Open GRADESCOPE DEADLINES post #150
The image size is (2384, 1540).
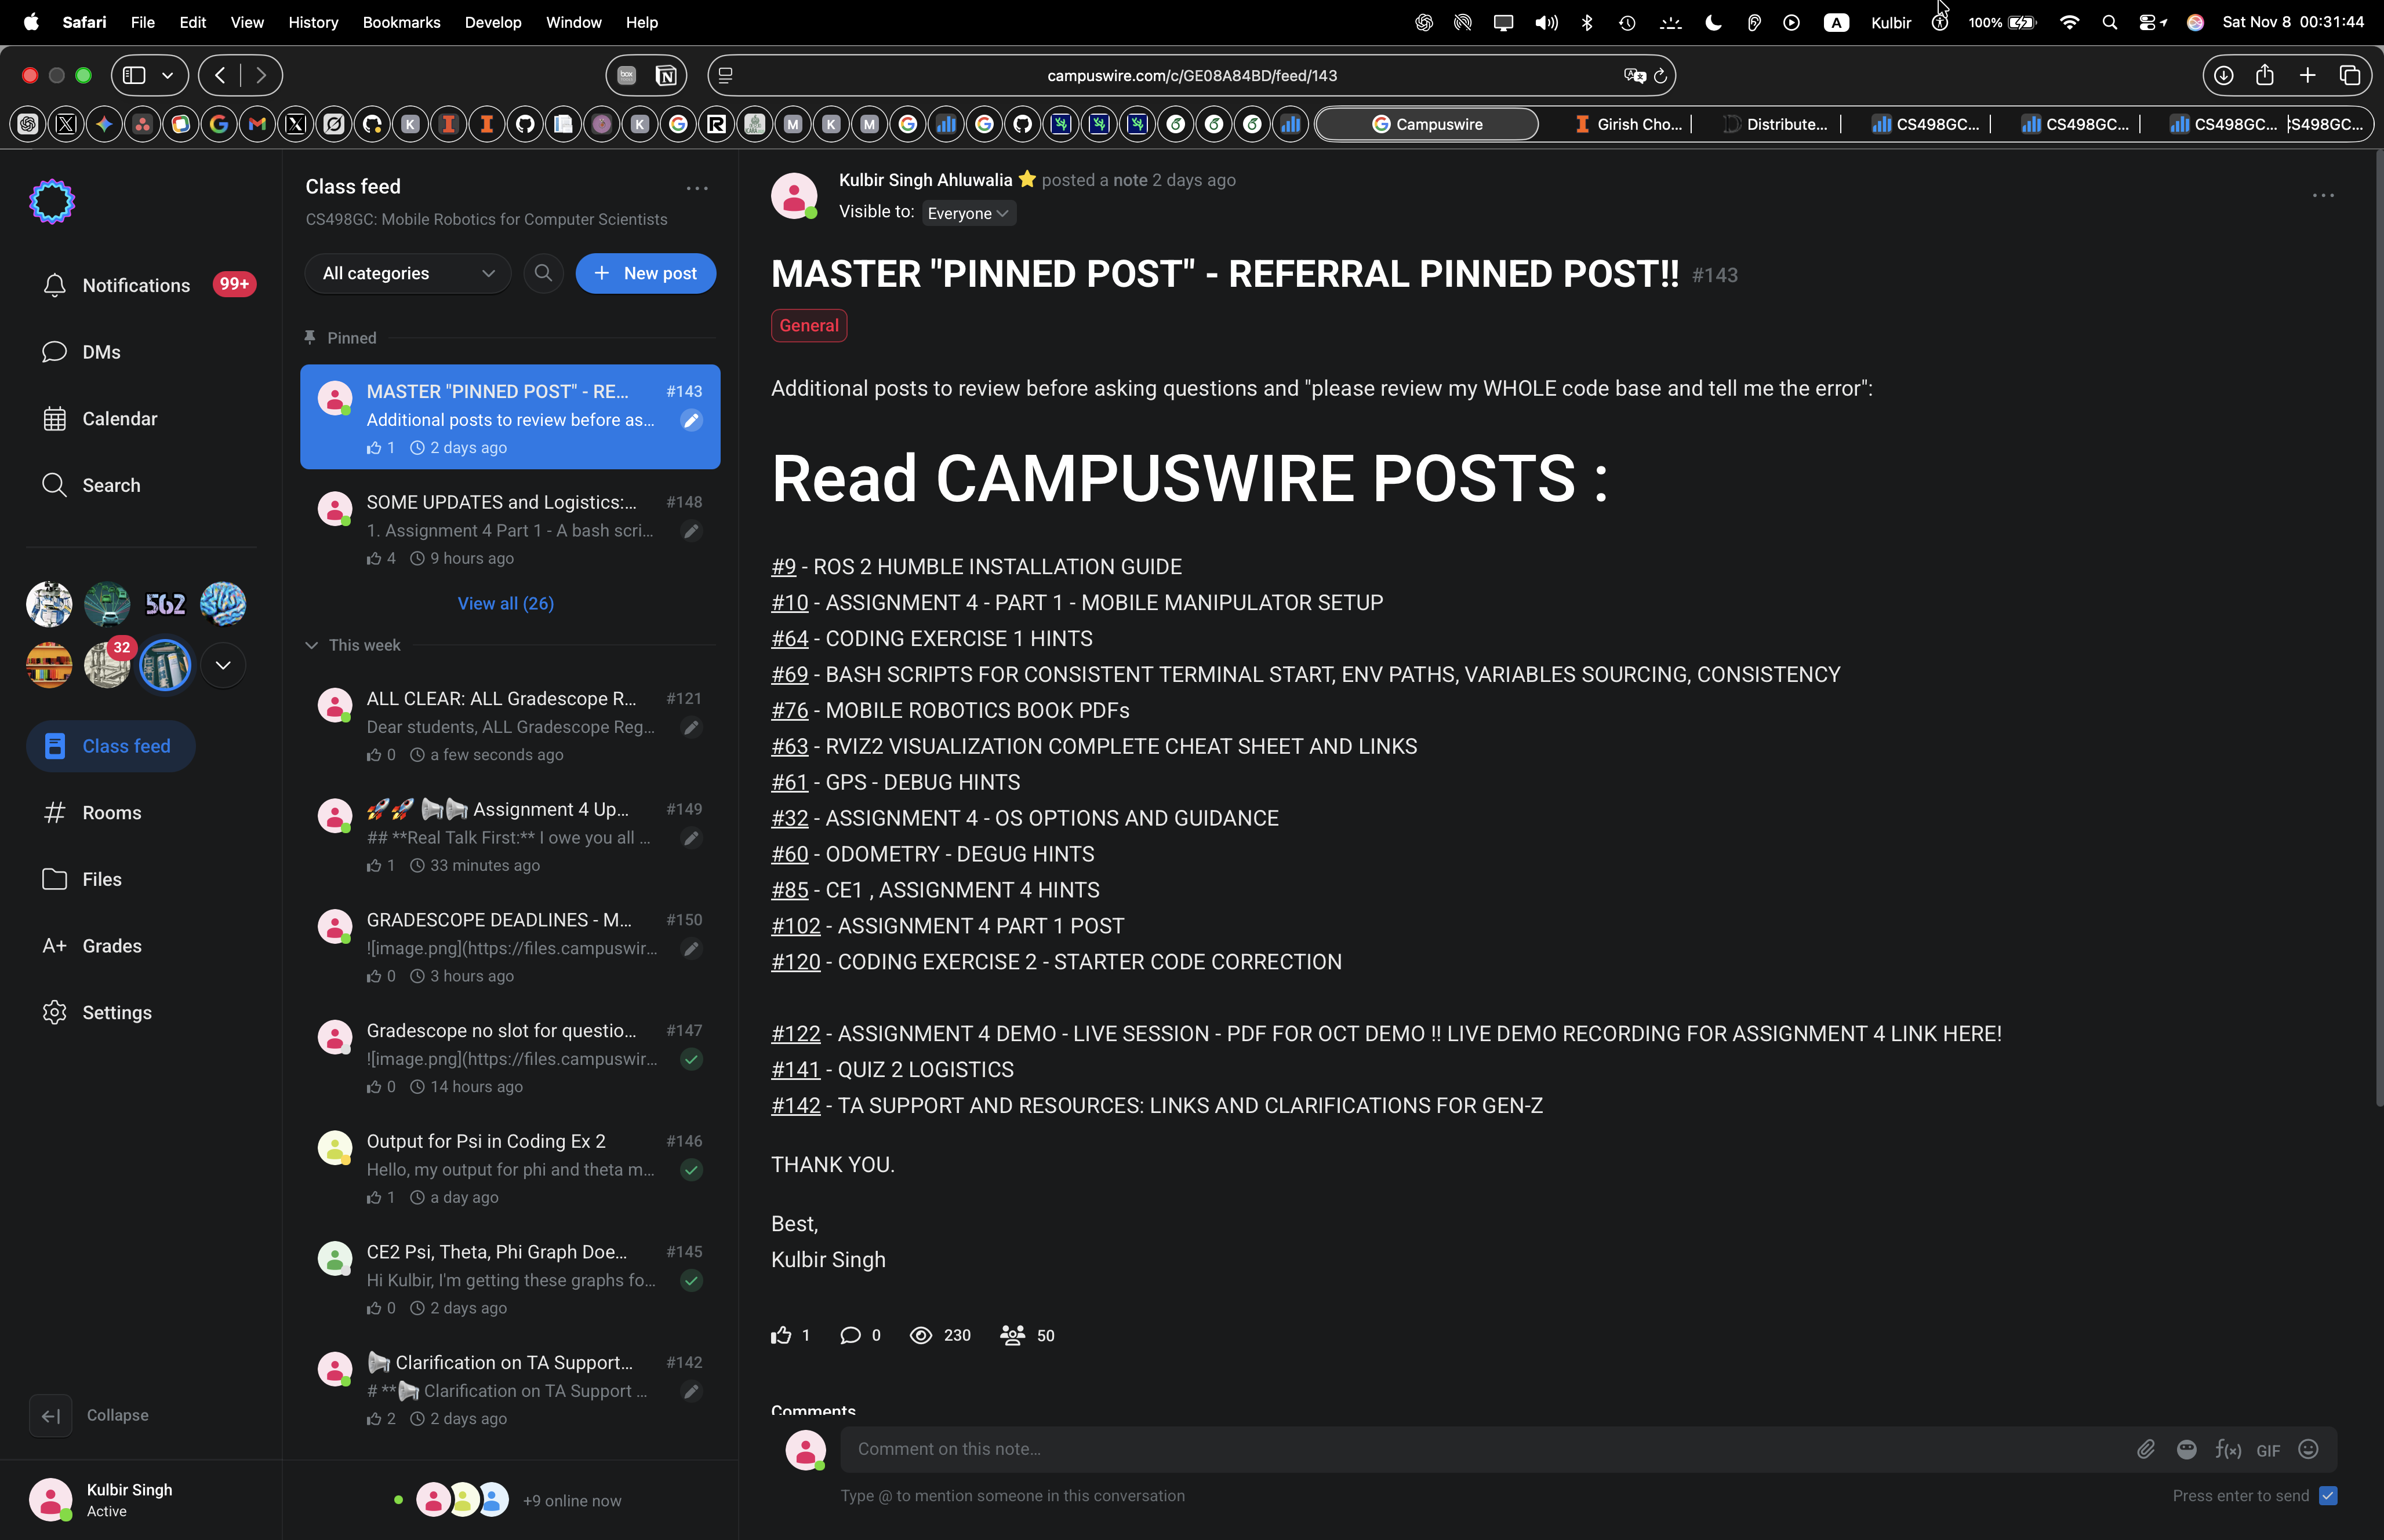point(510,947)
